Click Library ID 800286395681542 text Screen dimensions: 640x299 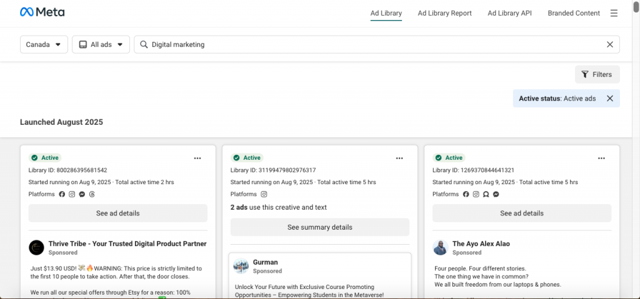tap(67, 170)
